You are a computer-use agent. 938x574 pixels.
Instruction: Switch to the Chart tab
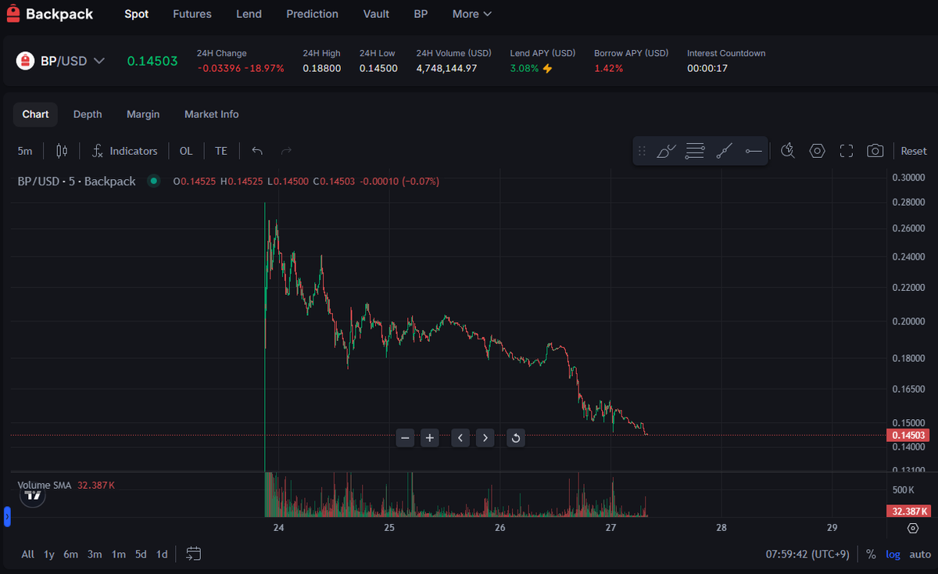coord(35,114)
